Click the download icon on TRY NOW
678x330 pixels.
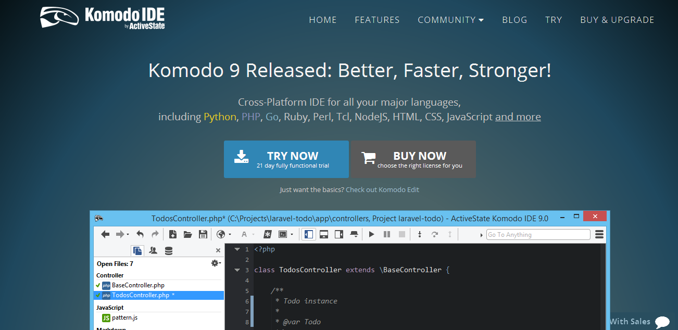coord(241,157)
